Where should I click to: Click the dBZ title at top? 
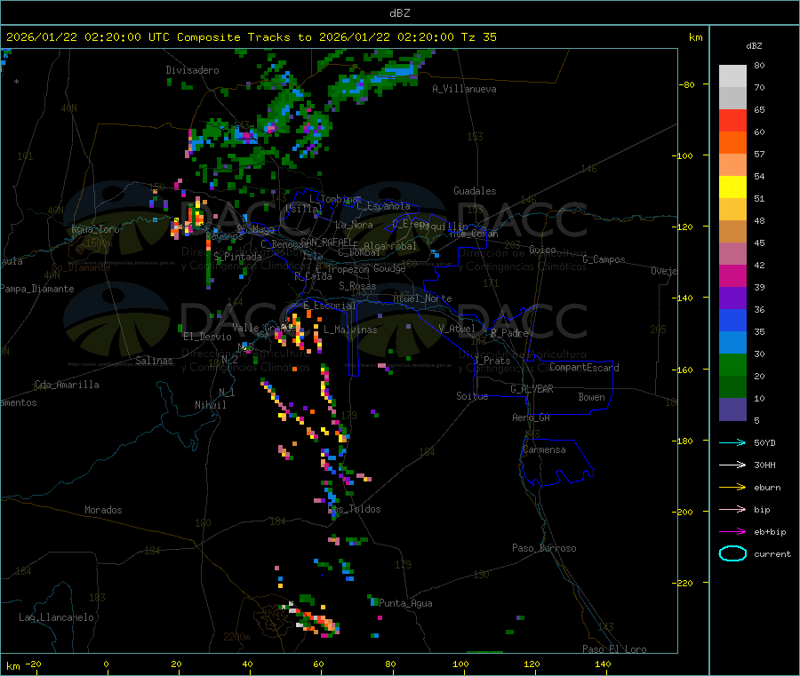pos(399,13)
